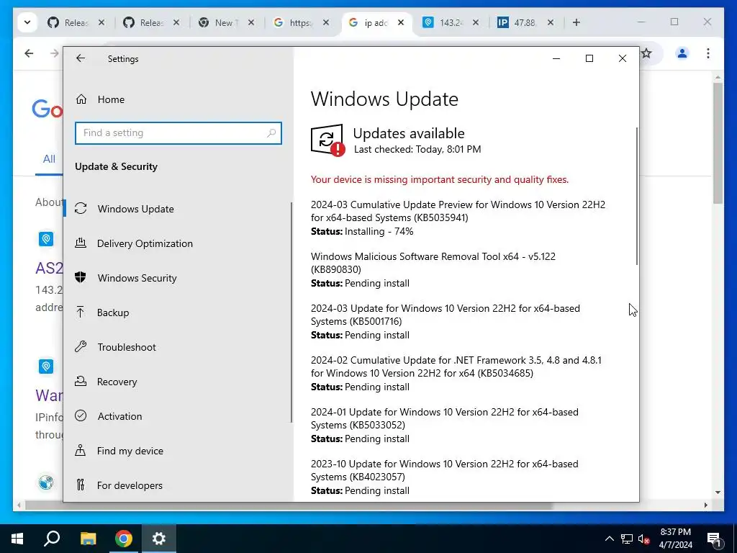This screenshot has height=553, width=737.
Task: Open the Chrome profile icon
Action: click(682, 53)
